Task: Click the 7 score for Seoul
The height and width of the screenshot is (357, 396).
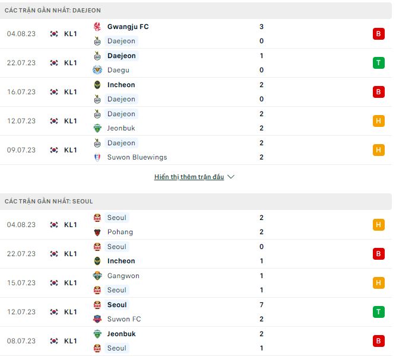Action: pos(262,305)
